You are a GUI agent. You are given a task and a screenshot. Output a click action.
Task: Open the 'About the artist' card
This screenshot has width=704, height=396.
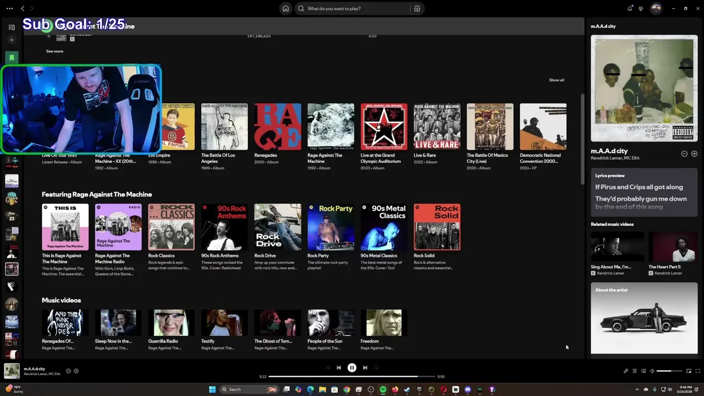(644, 318)
